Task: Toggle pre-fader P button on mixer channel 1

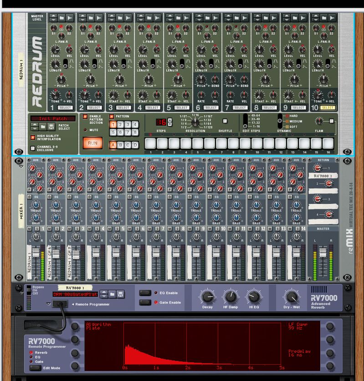Action: pos(30,189)
